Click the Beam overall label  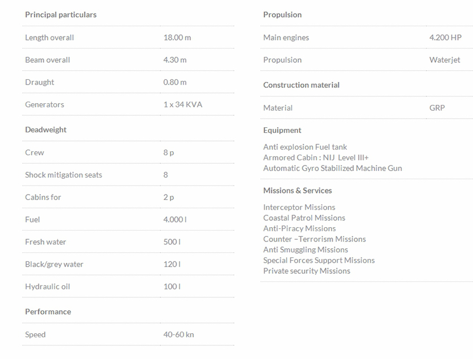47,60
